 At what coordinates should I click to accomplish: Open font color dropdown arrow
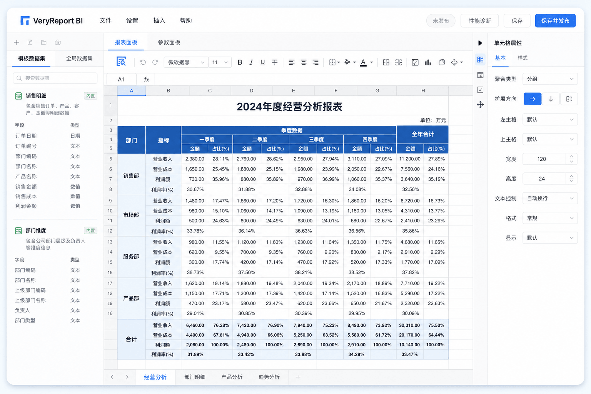click(371, 62)
